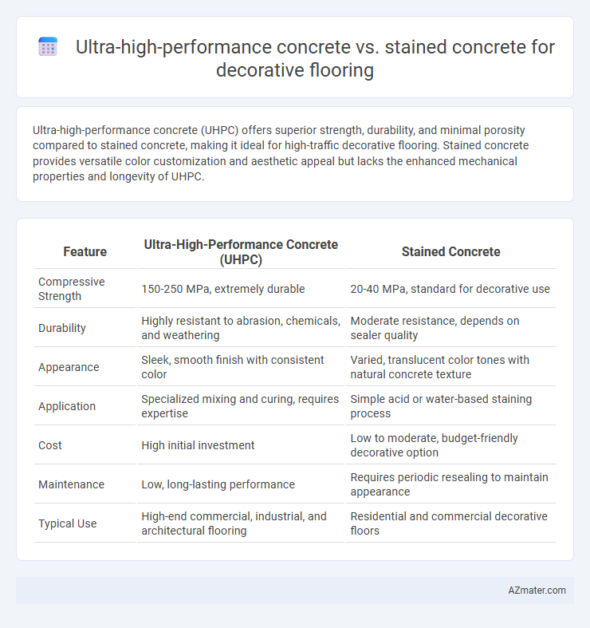Click the Feature column header

85,251
